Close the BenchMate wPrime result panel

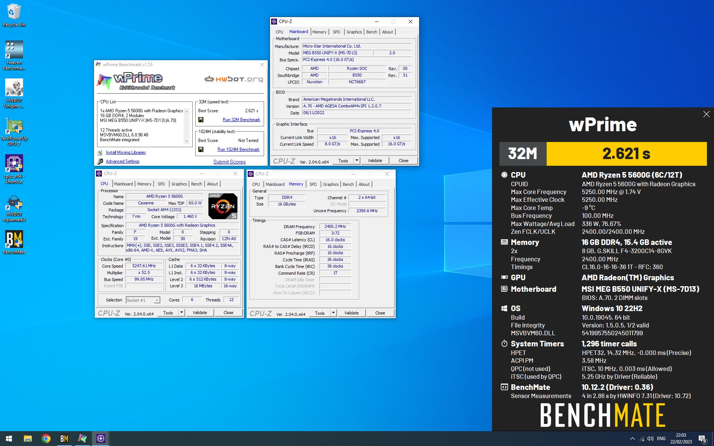pyautogui.click(x=706, y=114)
